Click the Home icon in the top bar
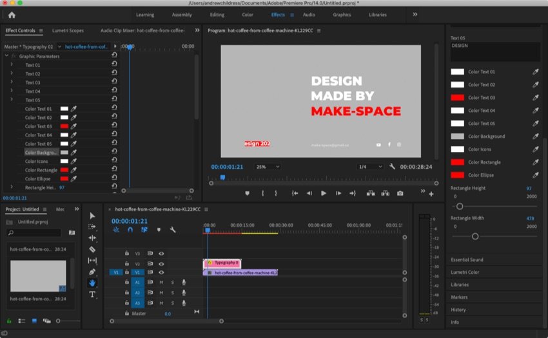This screenshot has height=338, width=548. [x=12, y=15]
